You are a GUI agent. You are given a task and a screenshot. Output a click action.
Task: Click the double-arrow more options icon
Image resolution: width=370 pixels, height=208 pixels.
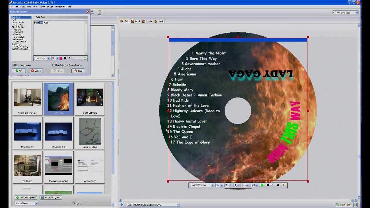point(278,185)
